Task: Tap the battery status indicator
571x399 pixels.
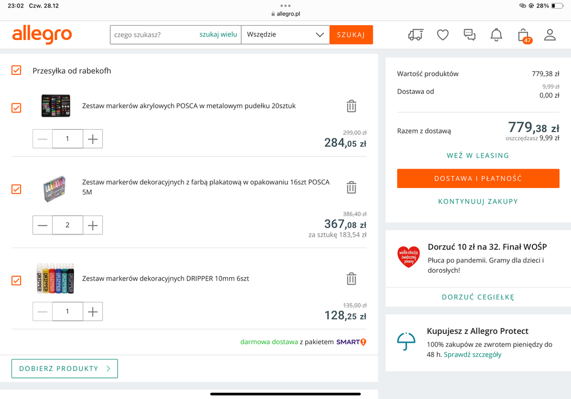Action: pos(557,6)
